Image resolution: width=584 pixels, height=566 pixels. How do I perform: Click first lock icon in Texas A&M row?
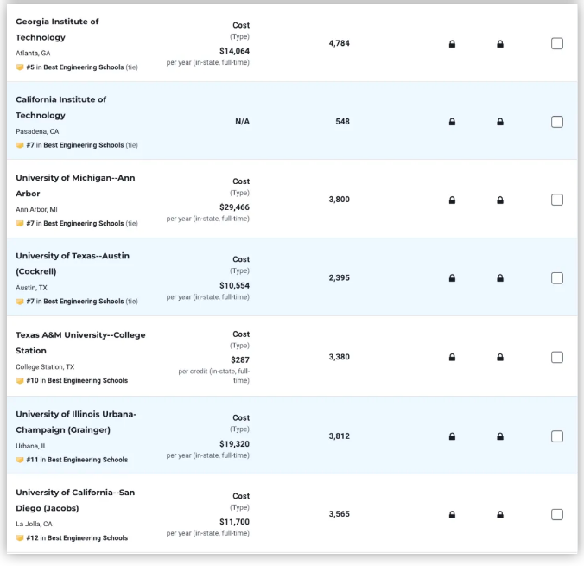click(x=452, y=357)
